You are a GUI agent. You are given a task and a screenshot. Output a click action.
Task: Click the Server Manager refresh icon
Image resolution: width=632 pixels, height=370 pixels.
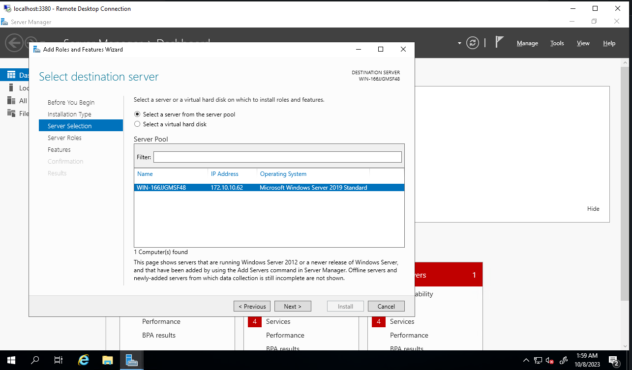click(473, 43)
